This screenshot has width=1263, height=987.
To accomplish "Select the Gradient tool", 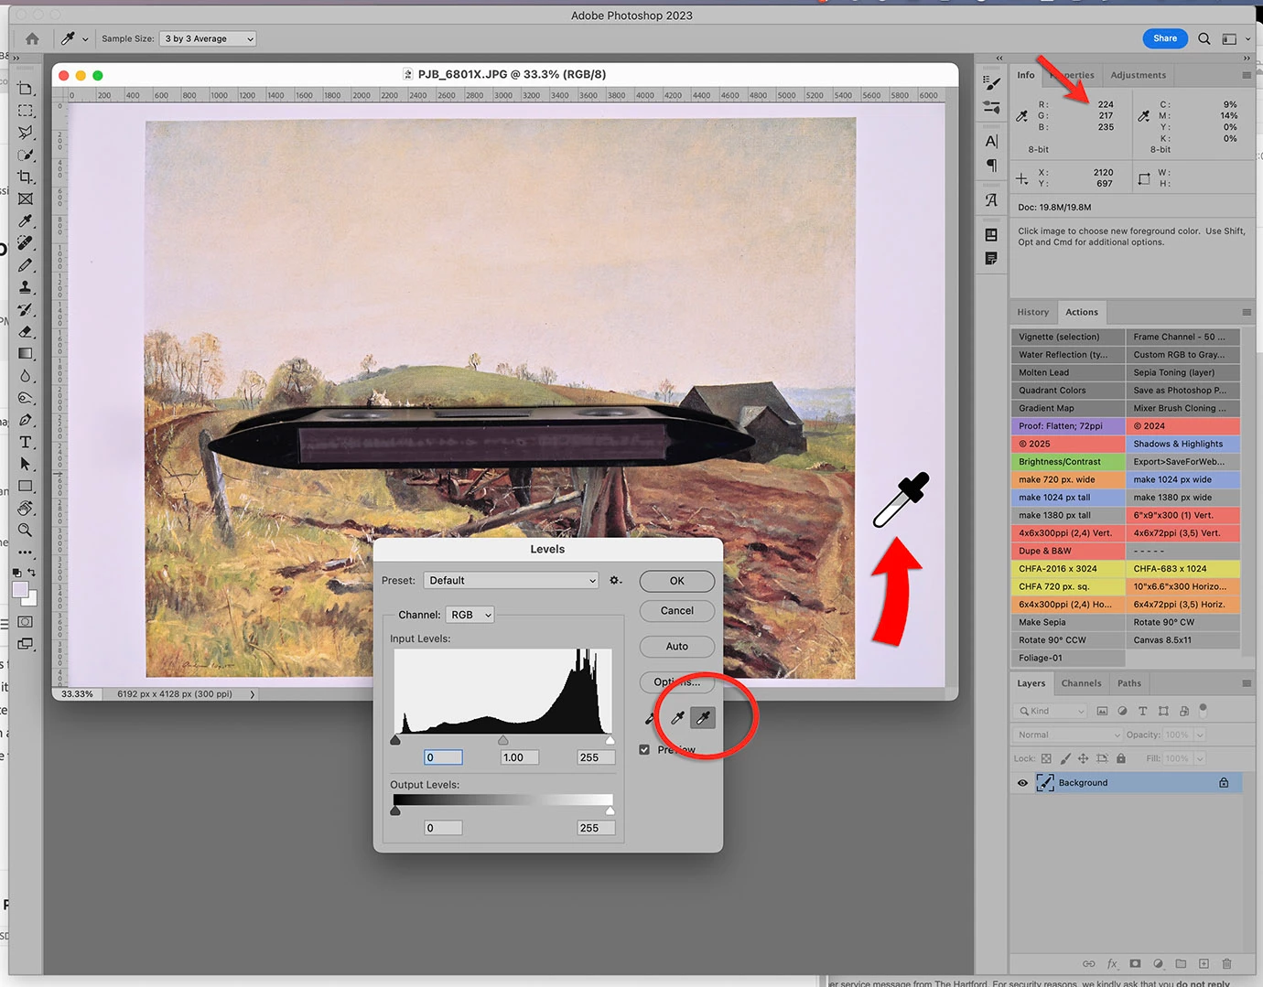I will (x=26, y=353).
